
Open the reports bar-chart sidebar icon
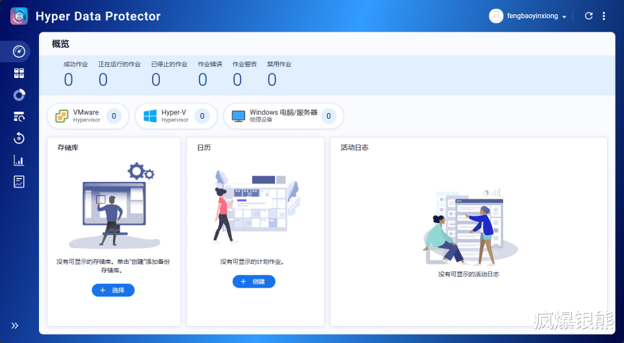coord(19,160)
